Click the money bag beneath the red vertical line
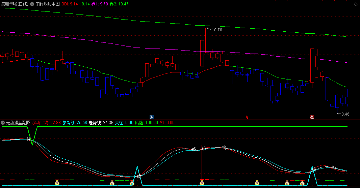Screen dimensions: 360x188 tap(202, 183)
